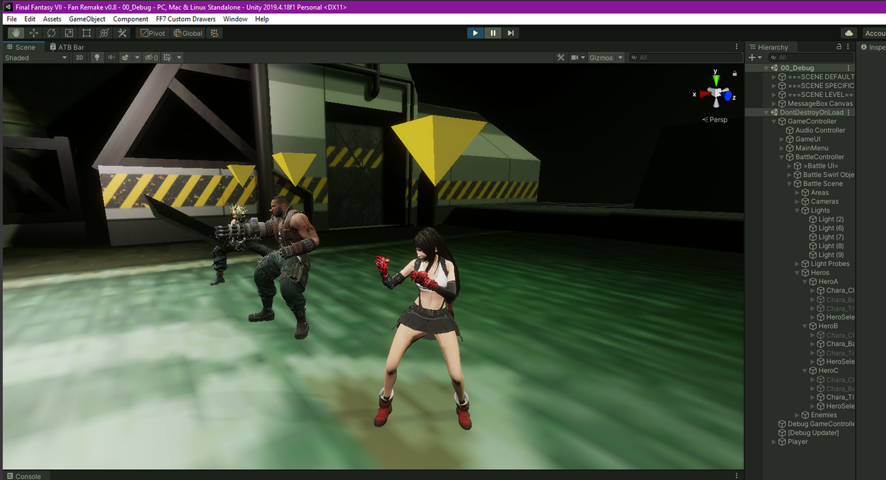Open Scene view panel options menu
This screenshot has height=480, width=886.
pos(736,47)
